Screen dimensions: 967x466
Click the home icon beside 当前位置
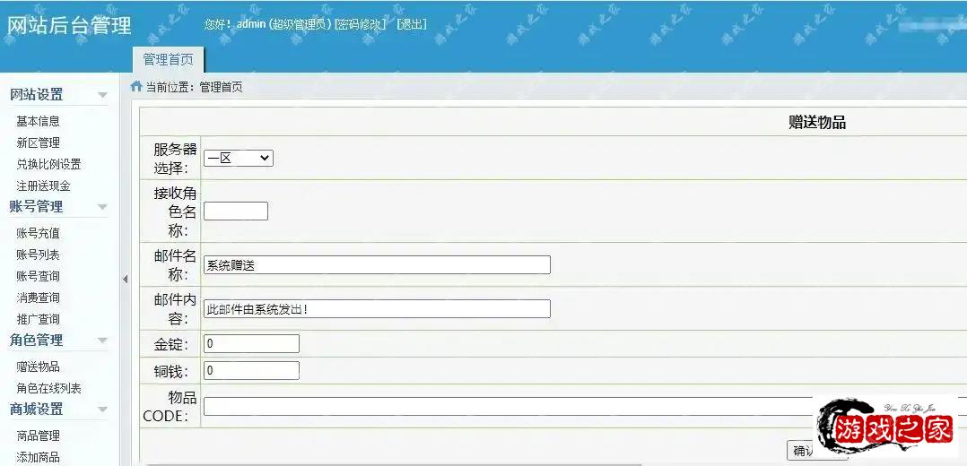(x=136, y=87)
